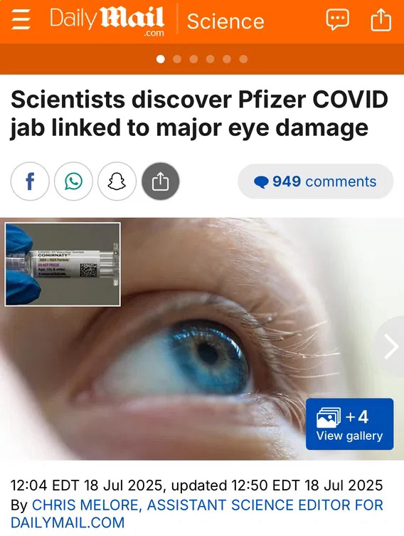
Task: Select the last carousel dot
Action: click(x=243, y=59)
